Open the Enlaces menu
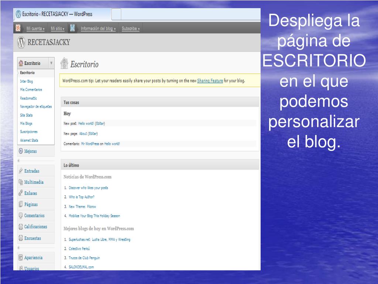 tap(31, 193)
